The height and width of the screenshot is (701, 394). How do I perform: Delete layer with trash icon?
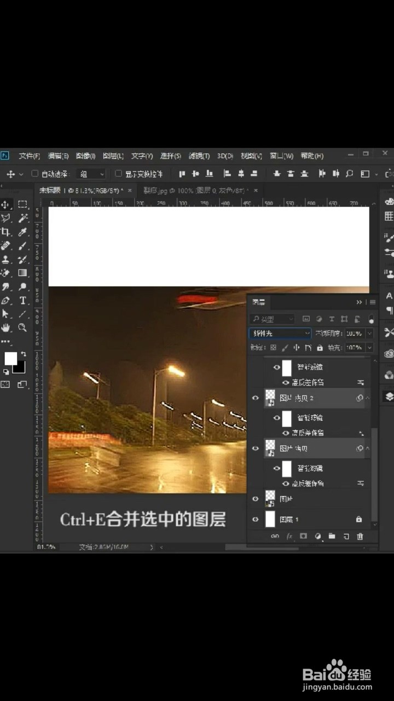(x=360, y=537)
